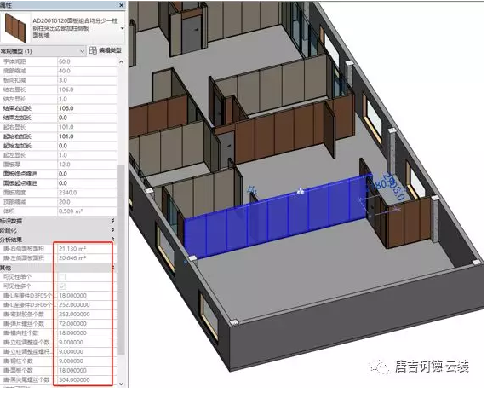Expand the 标识数据 section chevron
This screenshot has height=393, width=487.
pos(112,221)
